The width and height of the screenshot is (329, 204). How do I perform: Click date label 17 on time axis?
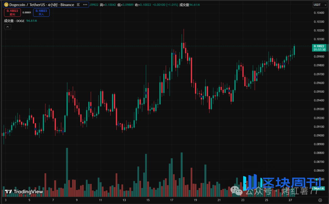[172, 200]
